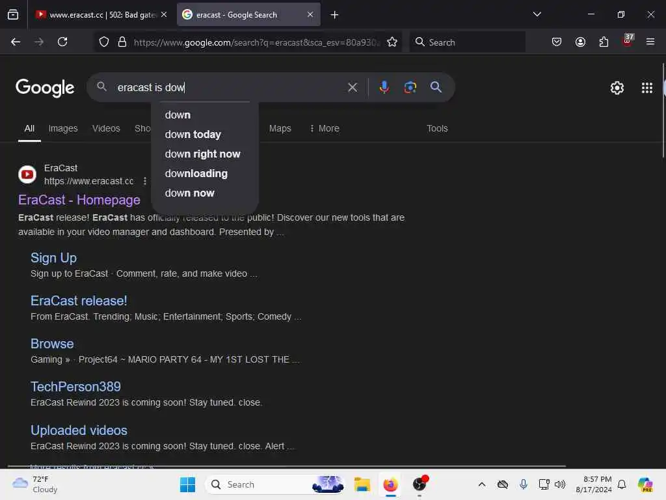Switch to Videos results tab

(x=106, y=128)
